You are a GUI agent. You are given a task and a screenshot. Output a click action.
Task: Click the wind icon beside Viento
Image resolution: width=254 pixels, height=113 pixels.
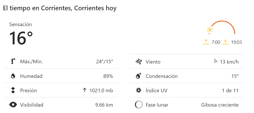click(x=138, y=61)
